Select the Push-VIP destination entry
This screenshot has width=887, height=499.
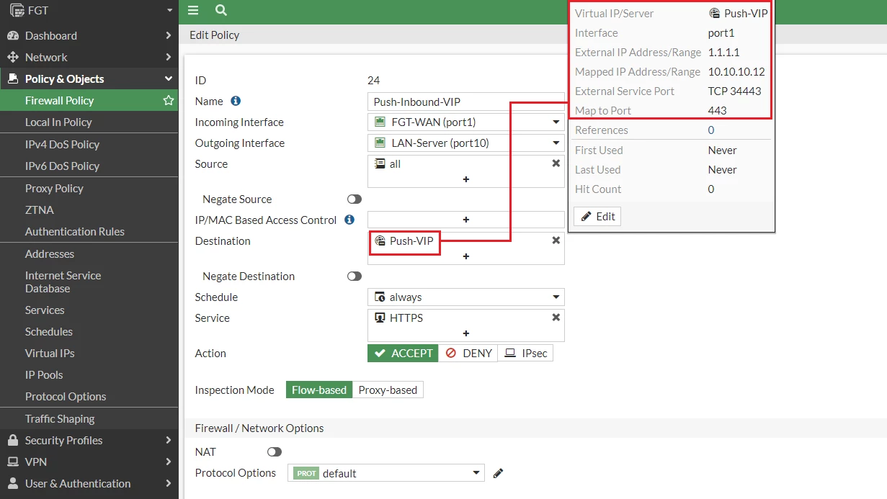tap(405, 241)
